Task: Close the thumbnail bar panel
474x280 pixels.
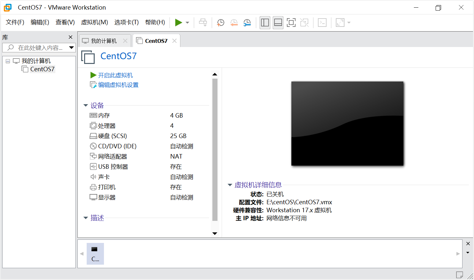Action: (468, 244)
